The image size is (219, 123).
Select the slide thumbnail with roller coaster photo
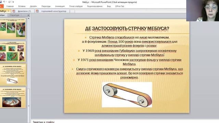[13, 98]
